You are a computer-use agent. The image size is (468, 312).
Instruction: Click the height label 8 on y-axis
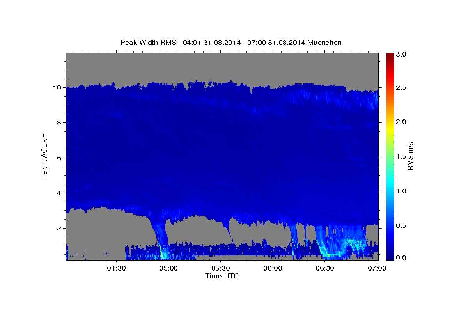click(59, 123)
